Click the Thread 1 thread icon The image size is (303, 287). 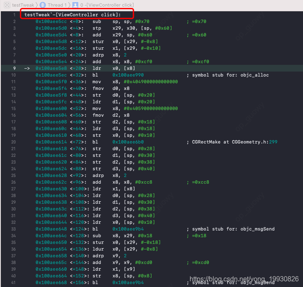click(x=43, y=5)
